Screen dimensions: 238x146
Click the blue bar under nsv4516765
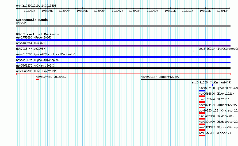123,57
